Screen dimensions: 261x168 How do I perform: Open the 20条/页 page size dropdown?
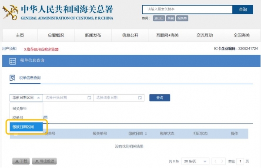click(x=195, y=161)
